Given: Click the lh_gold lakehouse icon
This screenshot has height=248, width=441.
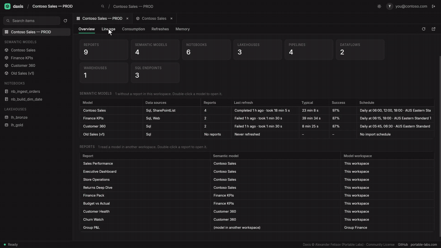Looking at the screenshot, I should point(6,125).
